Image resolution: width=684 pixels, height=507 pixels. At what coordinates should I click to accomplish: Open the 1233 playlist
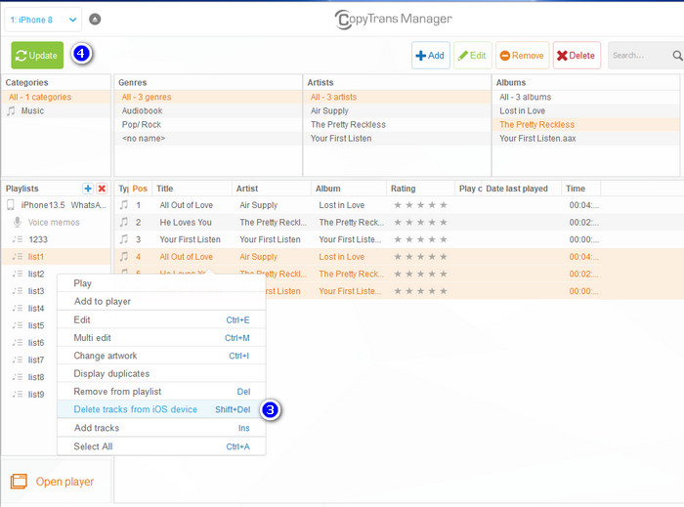pos(56,239)
